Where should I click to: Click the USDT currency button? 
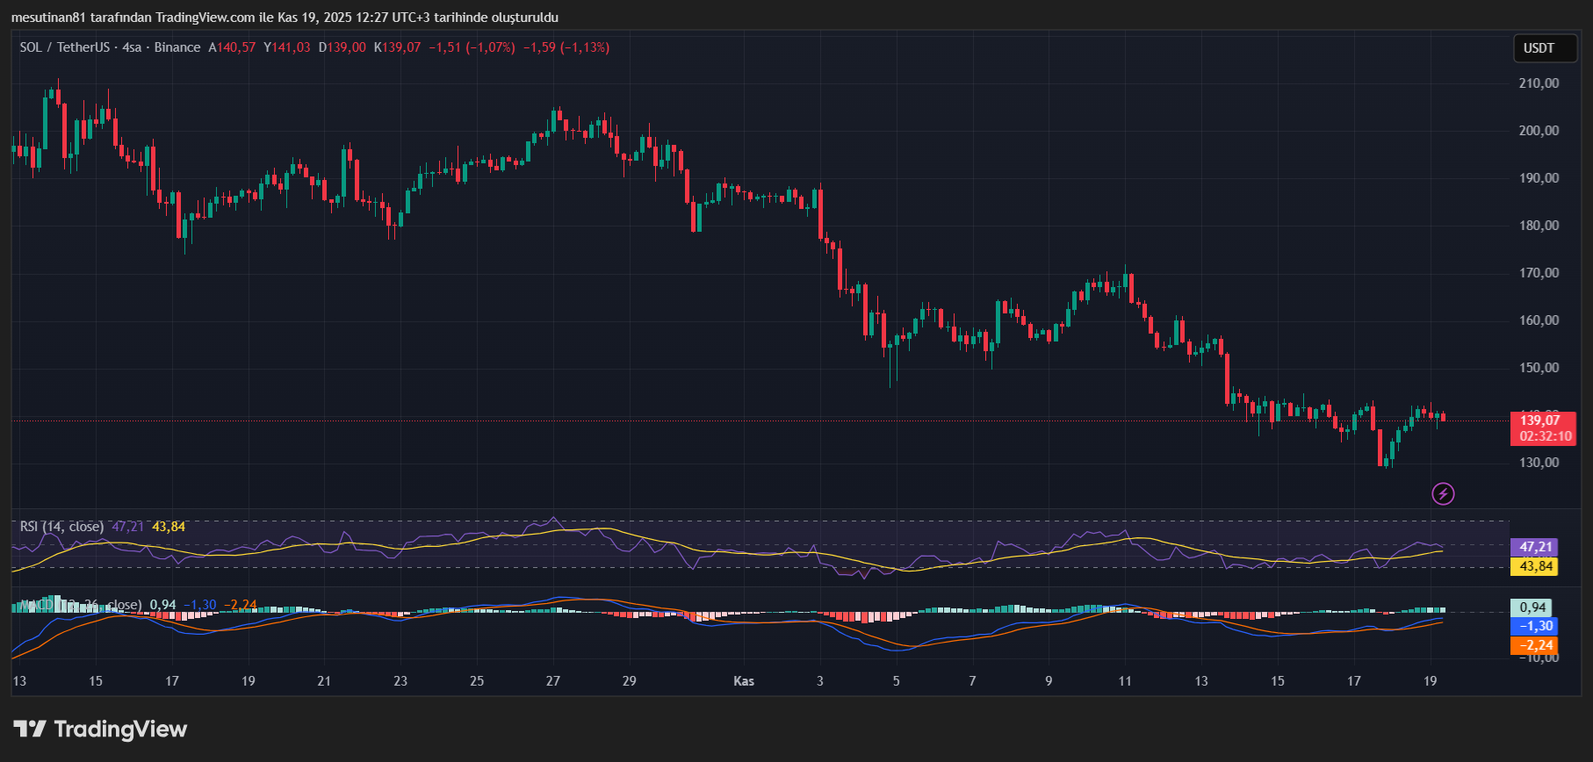pyautogui.click(x=1539, y=48)
